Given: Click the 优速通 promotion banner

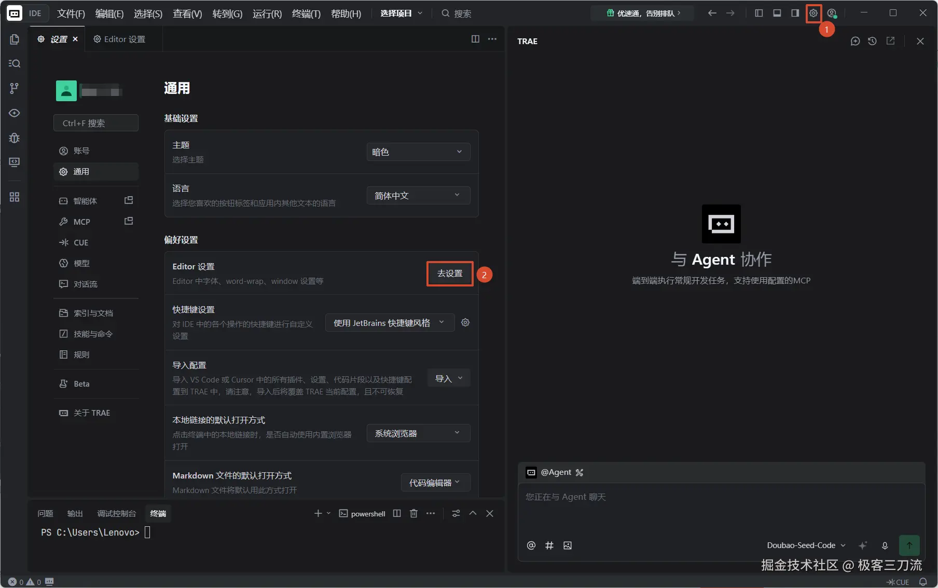Looking at the screenshot, I should [x=643, y=13].
